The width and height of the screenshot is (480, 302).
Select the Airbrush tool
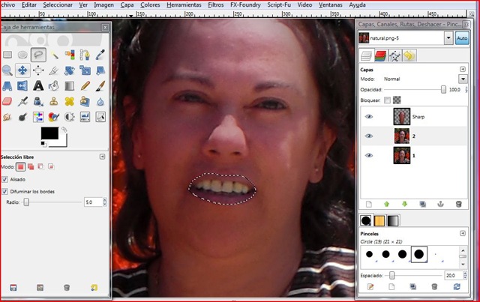[x=22, y=101]
